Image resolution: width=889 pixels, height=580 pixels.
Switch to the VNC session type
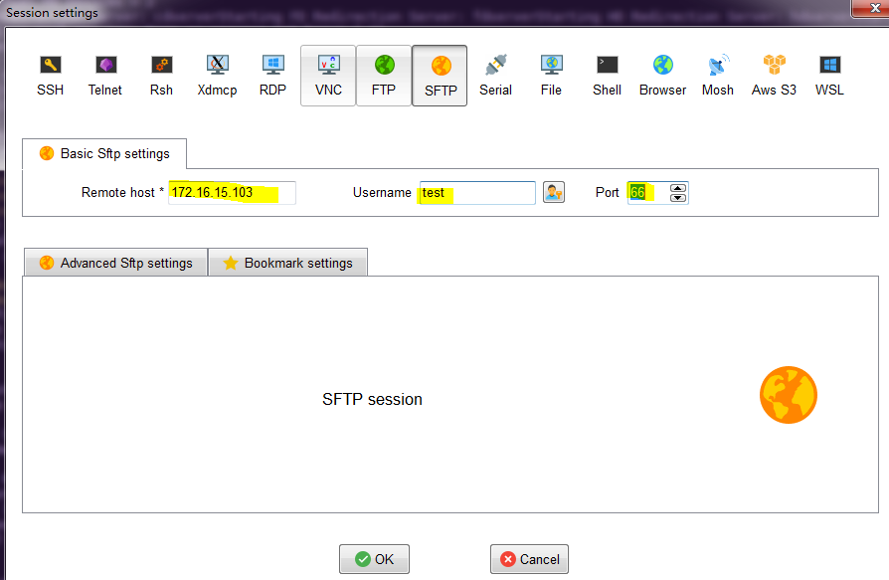(328, 75)
